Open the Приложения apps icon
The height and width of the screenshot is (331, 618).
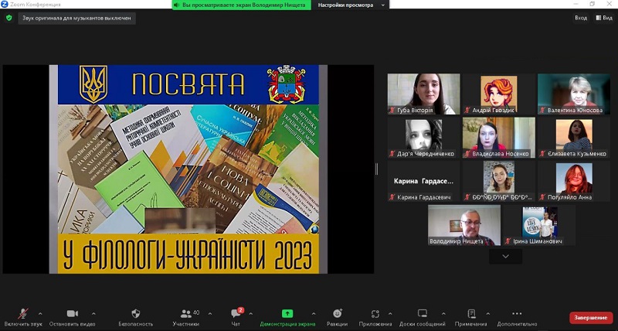tap(375, 314)
